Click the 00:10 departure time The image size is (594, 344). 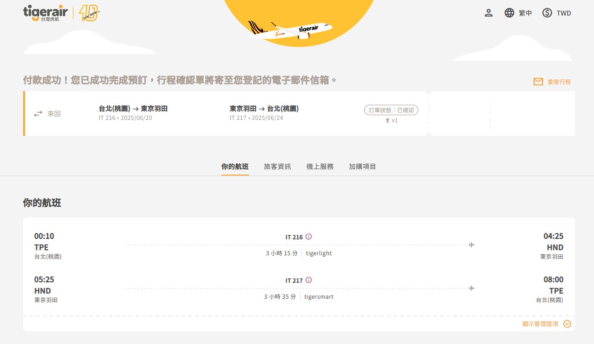(44, 236)
